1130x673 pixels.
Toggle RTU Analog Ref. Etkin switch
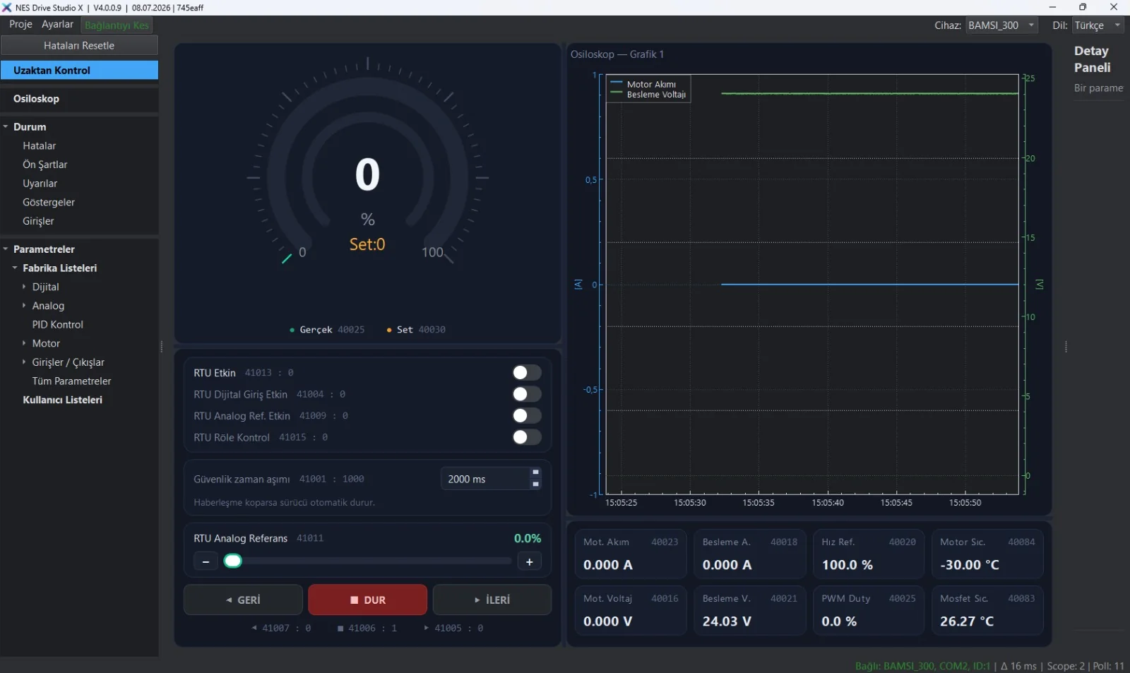[527, 415]
